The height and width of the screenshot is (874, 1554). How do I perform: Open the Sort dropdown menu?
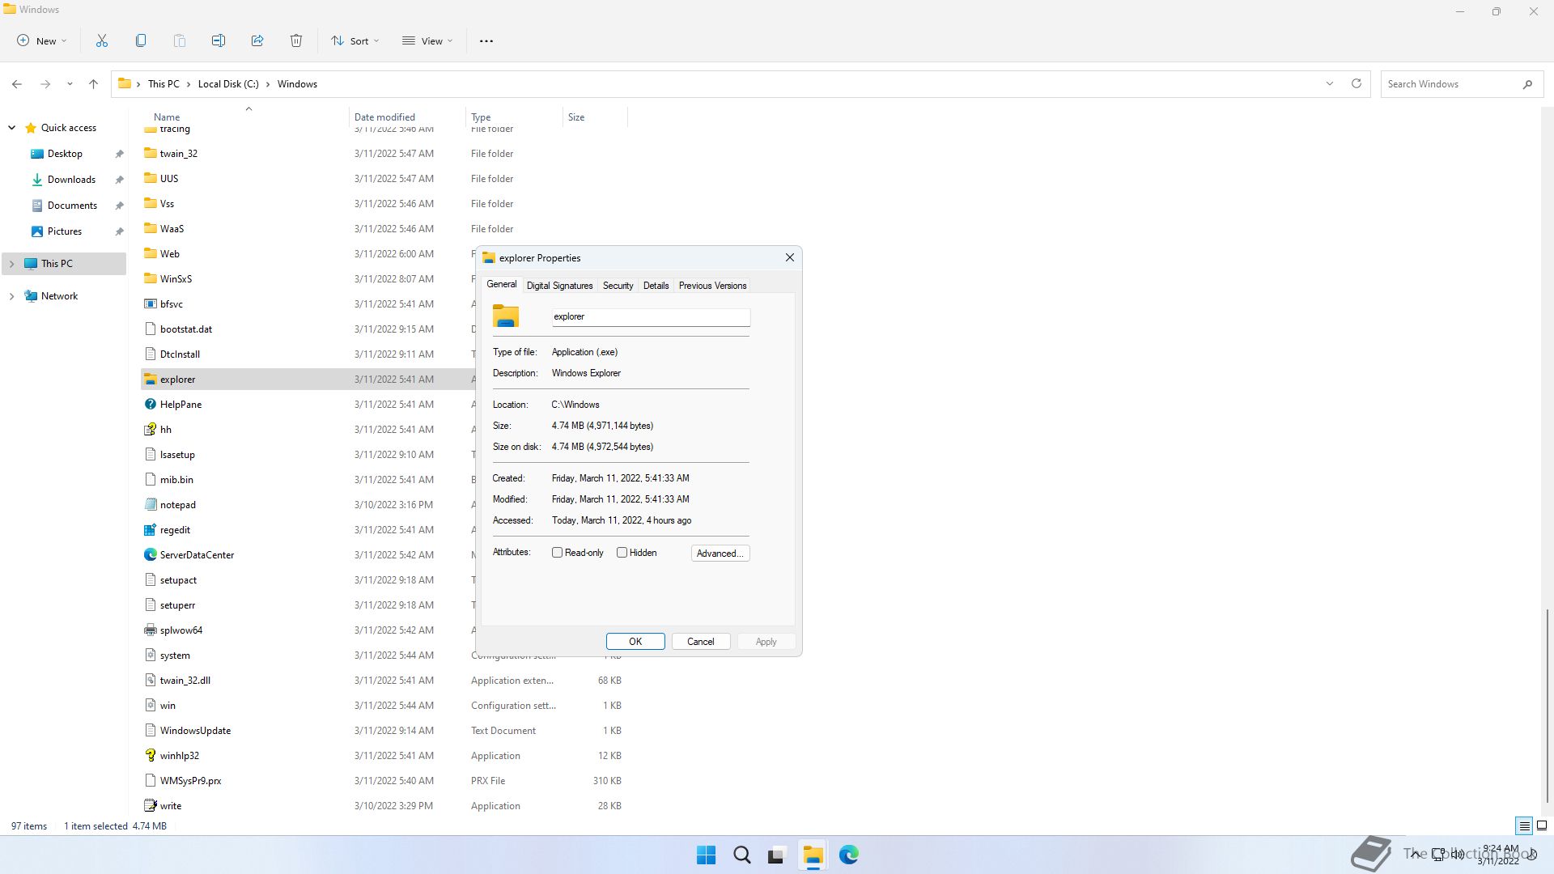click(355, 40)
